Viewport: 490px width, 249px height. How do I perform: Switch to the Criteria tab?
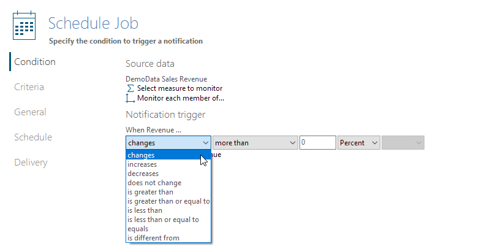point(29,86)
